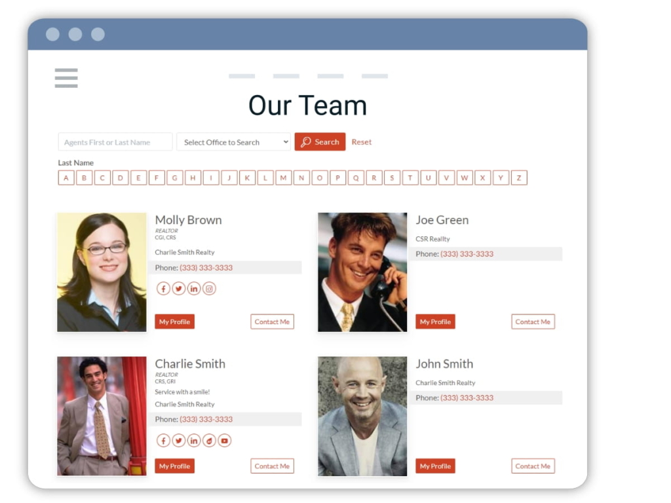
Task: Open Molly Brown's Instagram profile
Action: 209,289
